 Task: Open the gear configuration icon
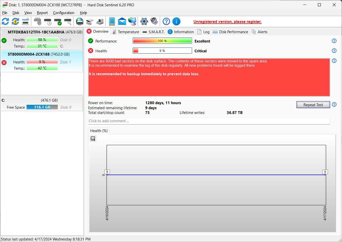pos(144,21)
